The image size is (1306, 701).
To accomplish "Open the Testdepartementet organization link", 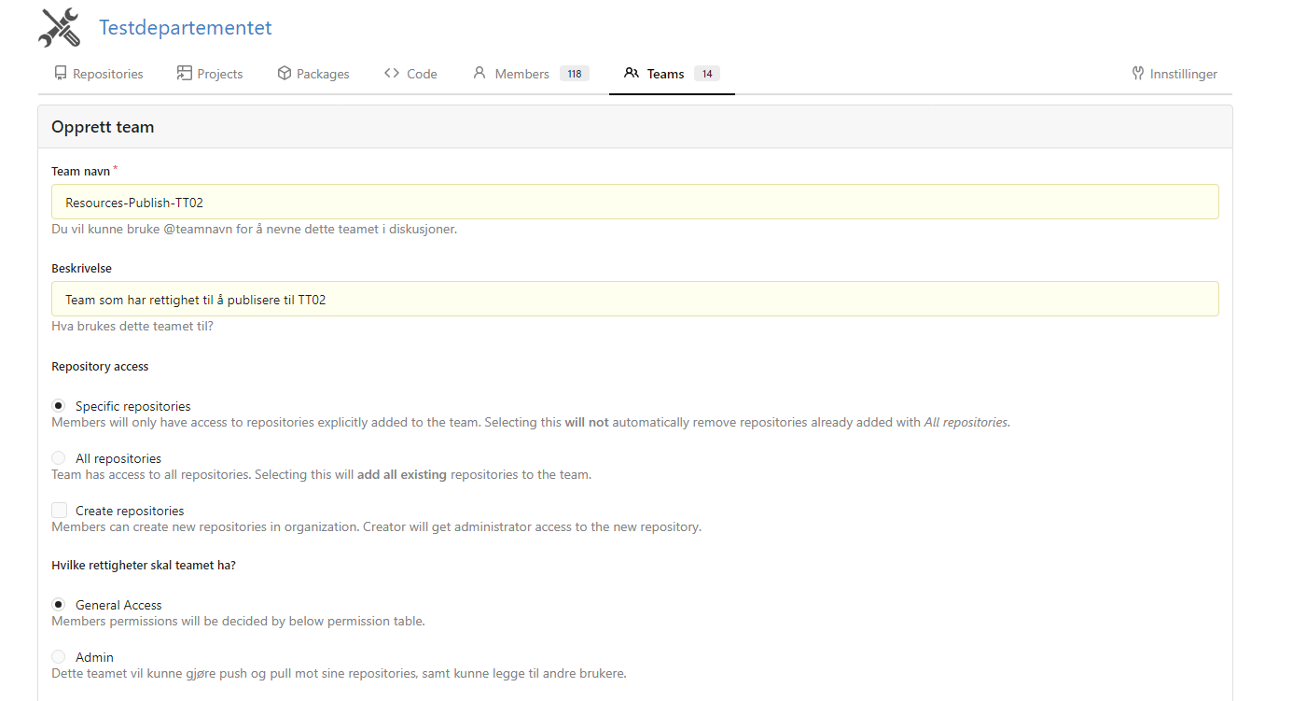I will point(186,28).
